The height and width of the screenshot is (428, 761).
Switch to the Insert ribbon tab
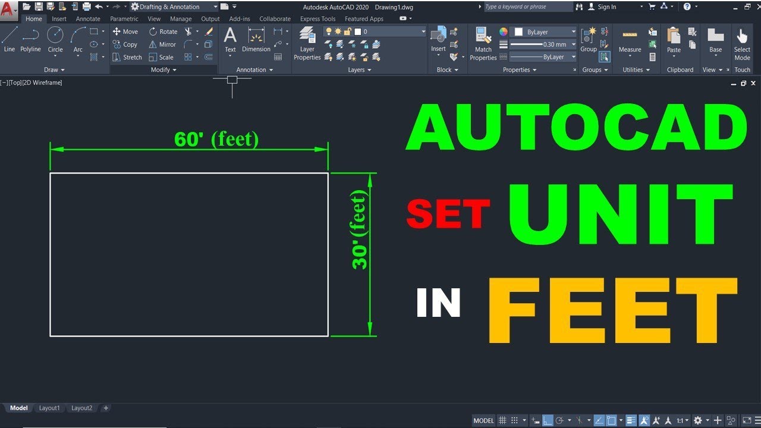59,19
